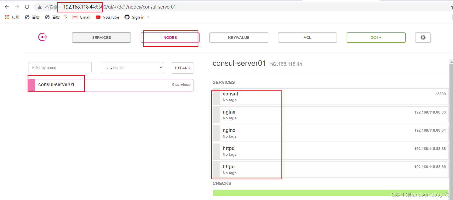This screenshot has width=453, height=200.
Task: Click the consul-server01 heading in details panel
Action: point(239,63)
